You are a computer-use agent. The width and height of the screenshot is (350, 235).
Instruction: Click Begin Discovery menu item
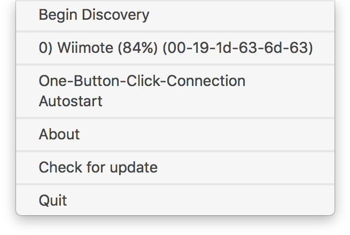(x=94, y=15)
